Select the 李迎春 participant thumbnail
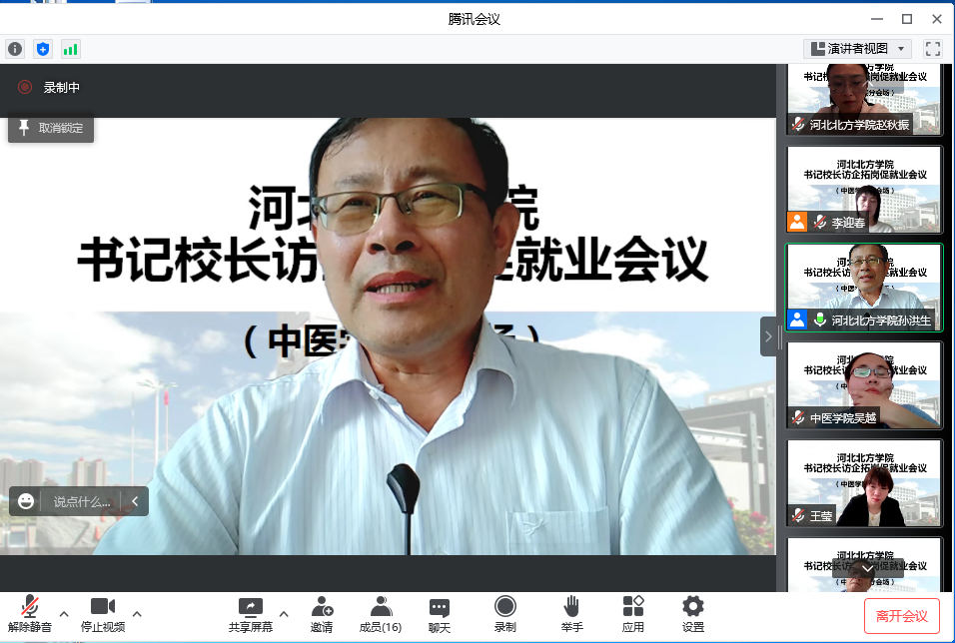Image resolution: width=955 pixels, height=643 pixels. (x=864, y=190)
